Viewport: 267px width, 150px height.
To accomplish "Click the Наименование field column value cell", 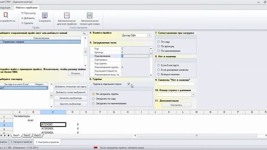I will 135,56.
